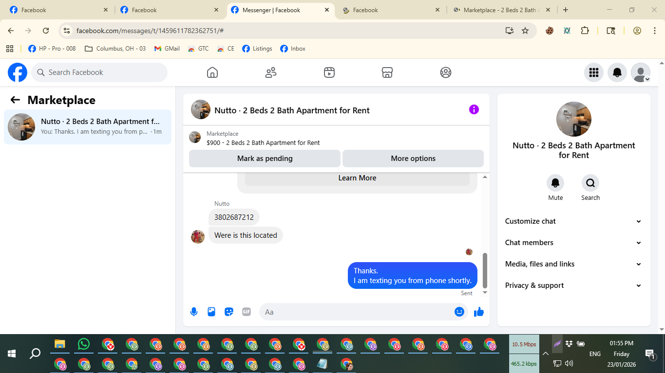The image size is (665, 373).
Task: Expand Chat members section
Action: tap(573, 243)
